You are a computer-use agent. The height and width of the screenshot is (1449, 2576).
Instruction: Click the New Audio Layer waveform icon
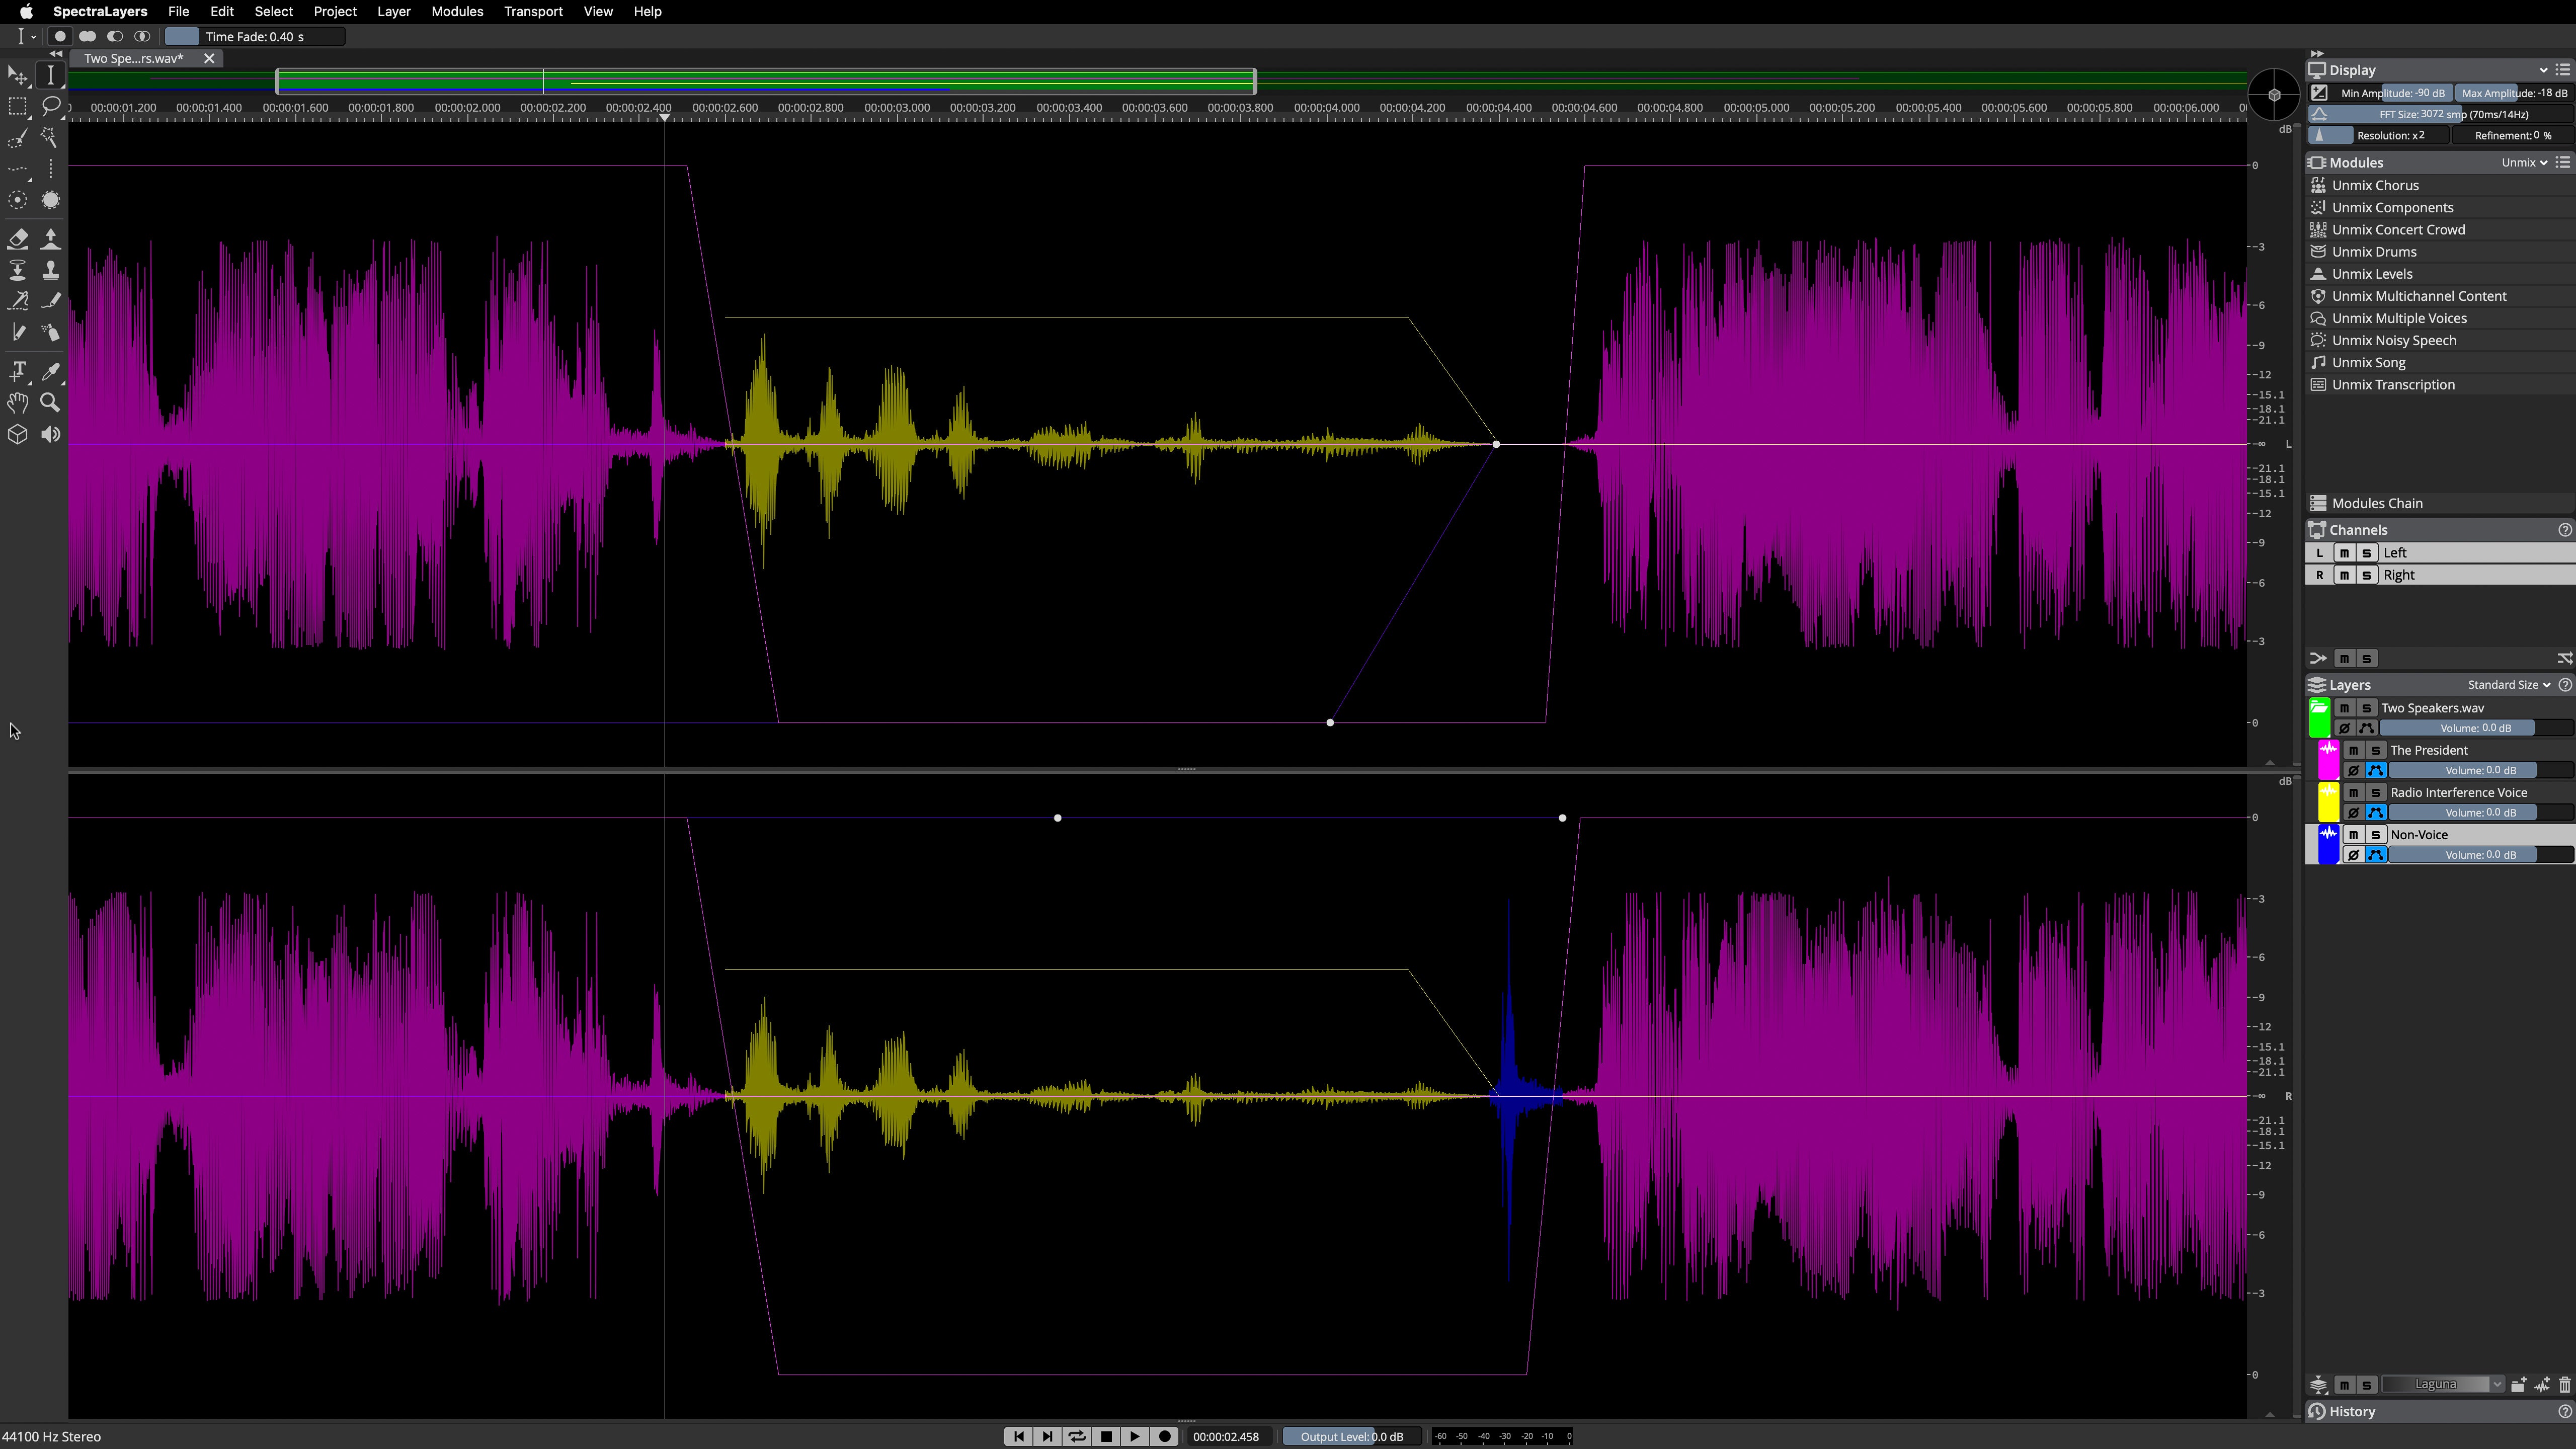(2541, 1385)
